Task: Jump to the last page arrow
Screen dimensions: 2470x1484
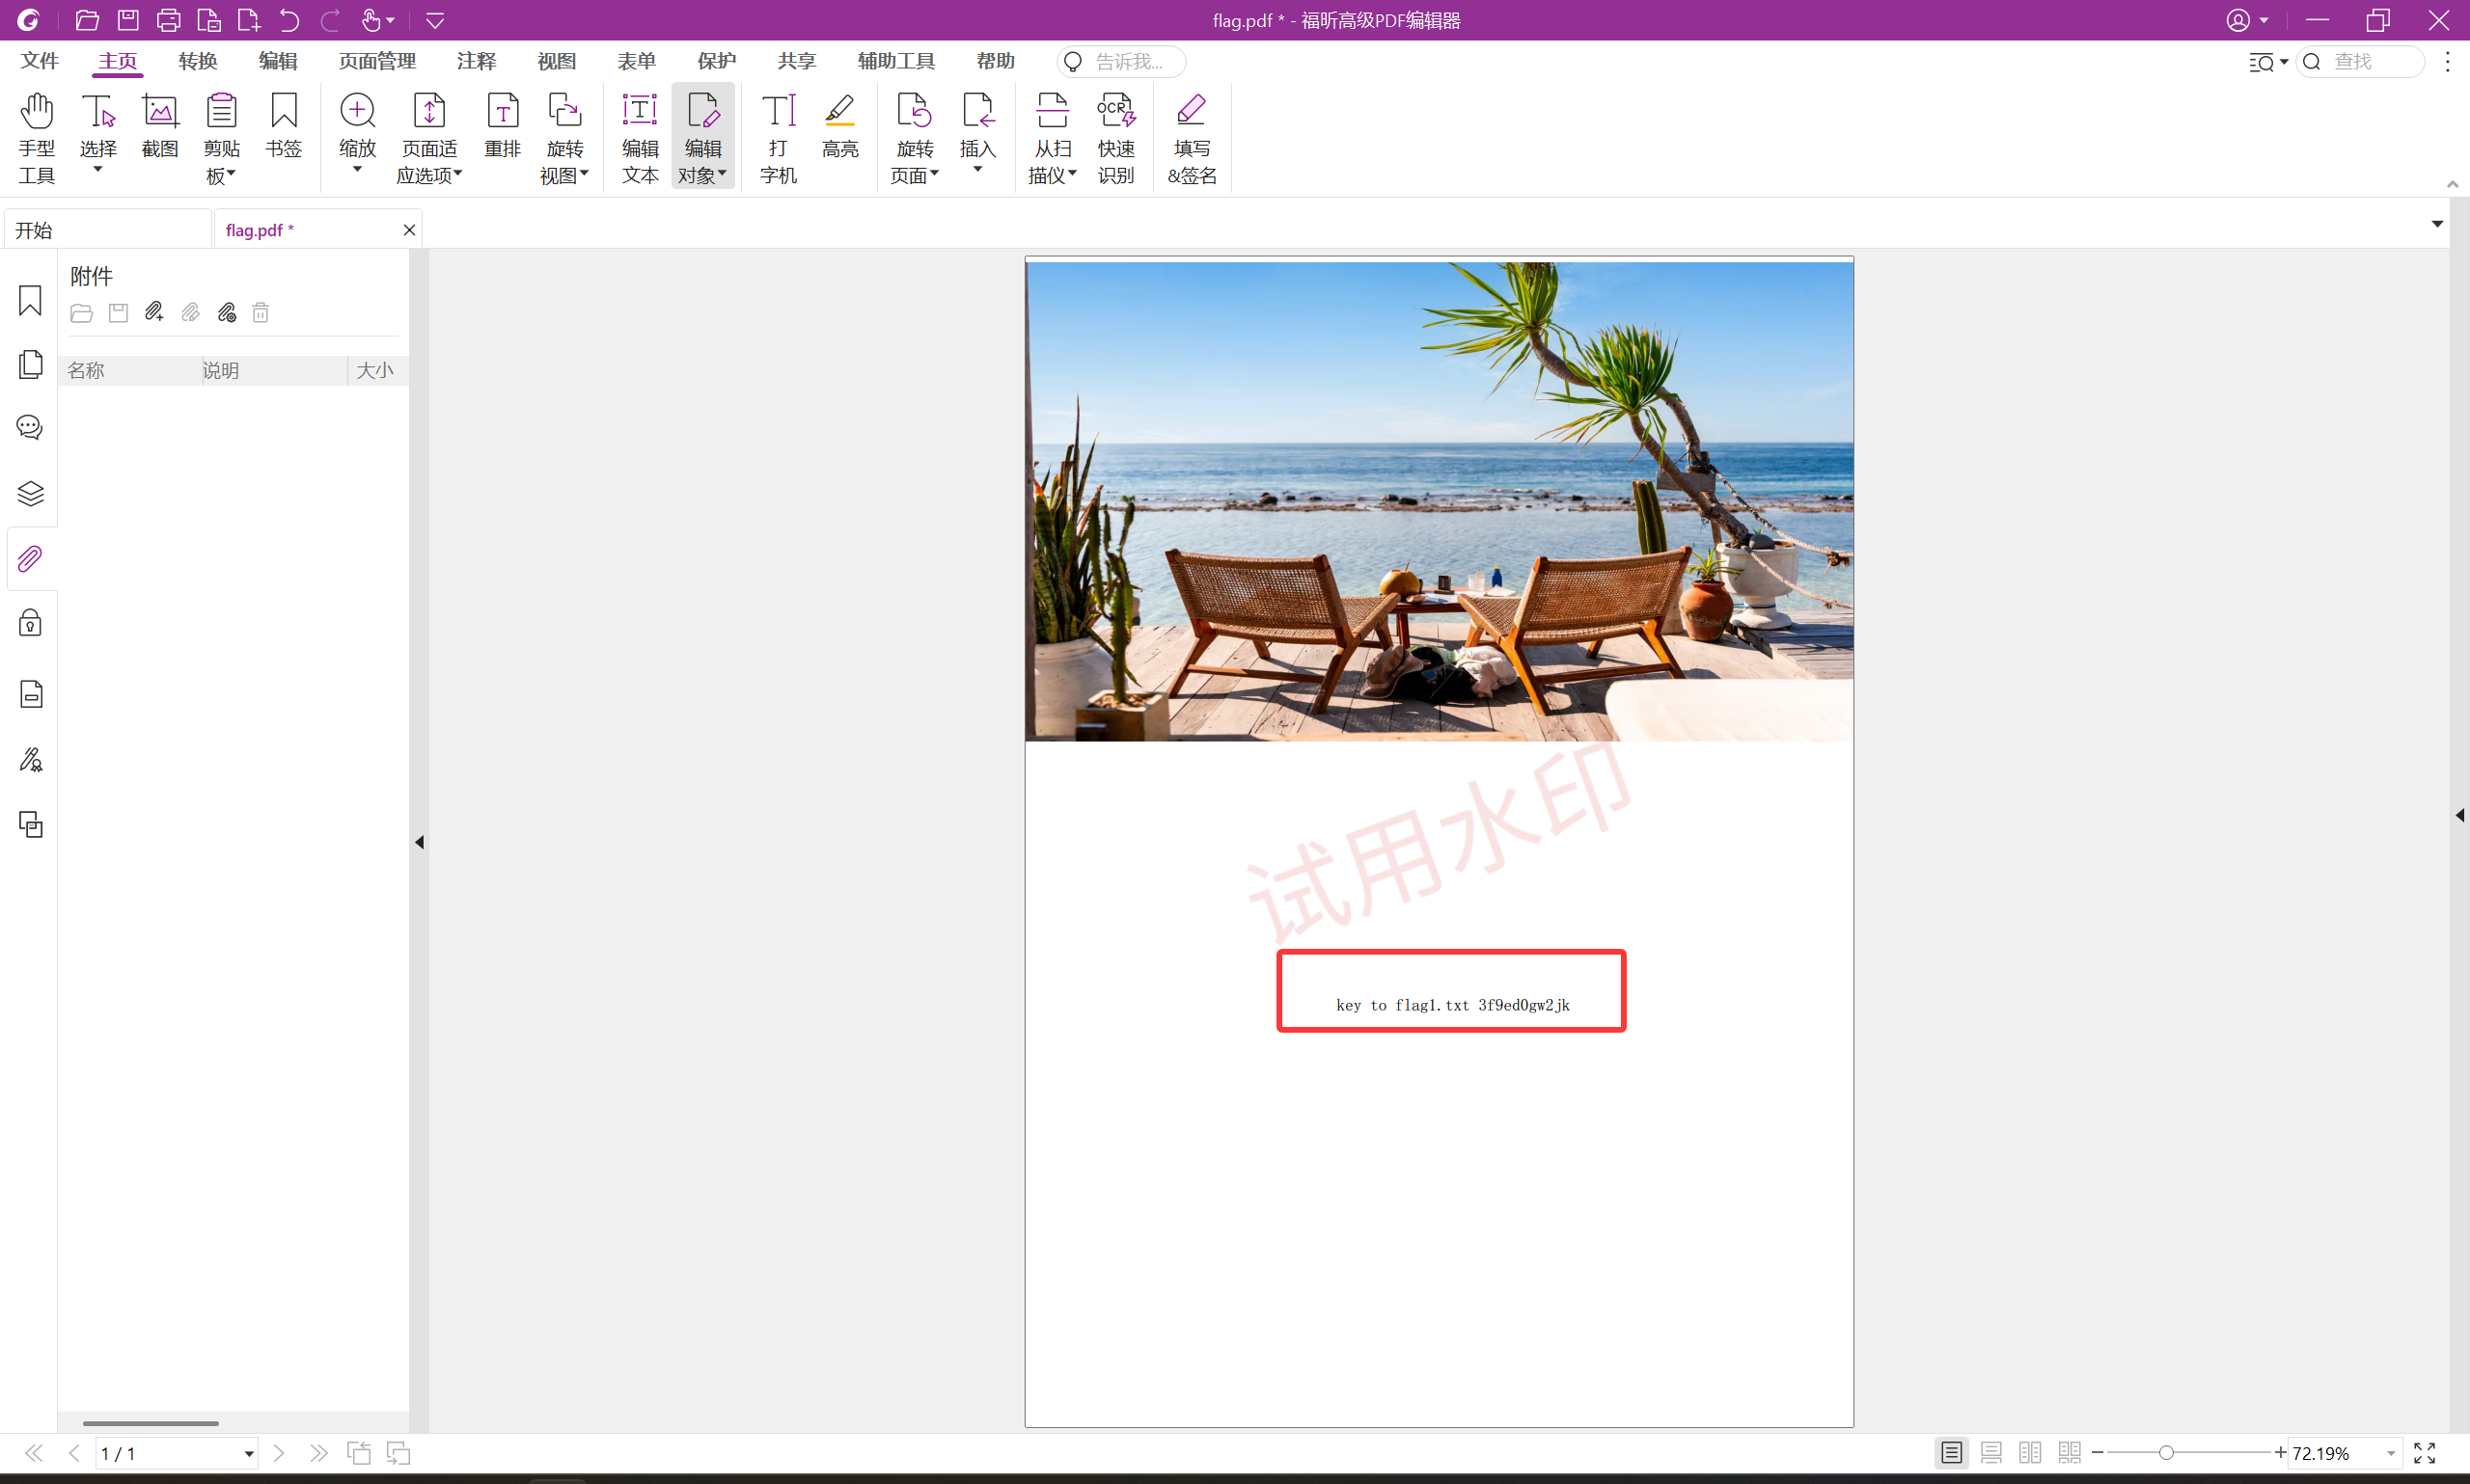Action: pyautogui.click(x=318, y=1452)
